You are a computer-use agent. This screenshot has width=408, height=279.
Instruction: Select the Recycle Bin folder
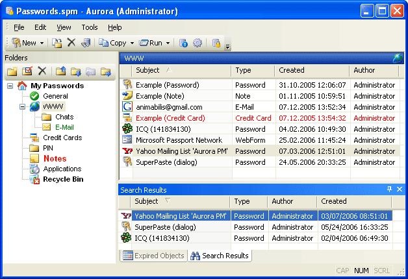click(62, 179)
